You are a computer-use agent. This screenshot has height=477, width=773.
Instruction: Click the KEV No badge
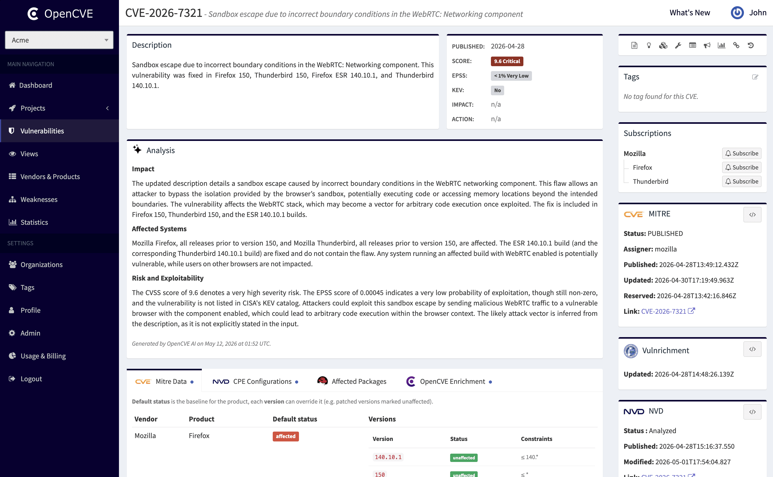coord(497,90)
